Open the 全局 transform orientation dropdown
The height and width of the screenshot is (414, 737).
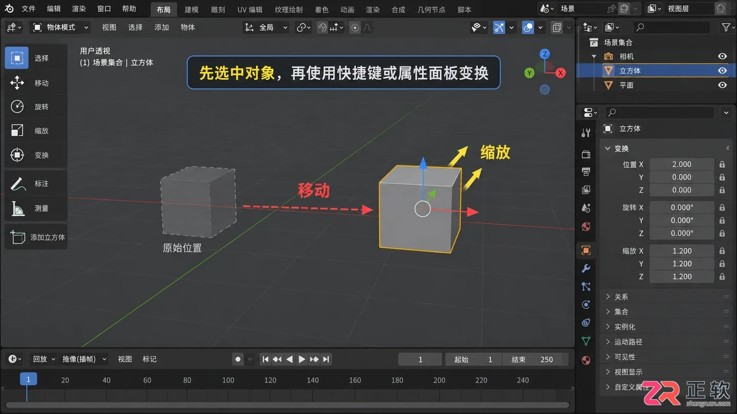[x=266, y=28]
